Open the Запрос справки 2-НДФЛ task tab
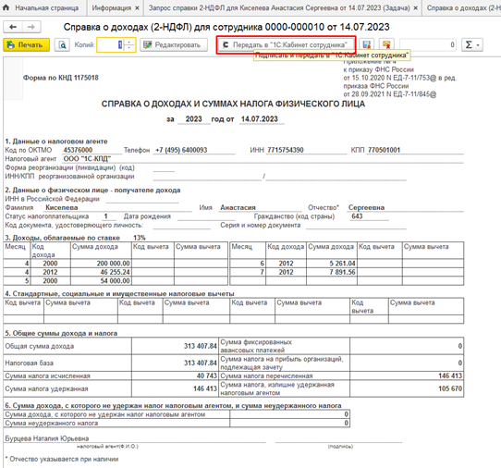 [x=279, y=8]
